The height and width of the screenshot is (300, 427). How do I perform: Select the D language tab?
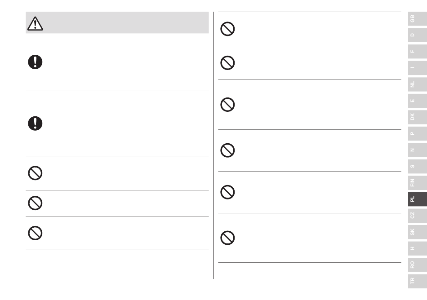[418, 35]
